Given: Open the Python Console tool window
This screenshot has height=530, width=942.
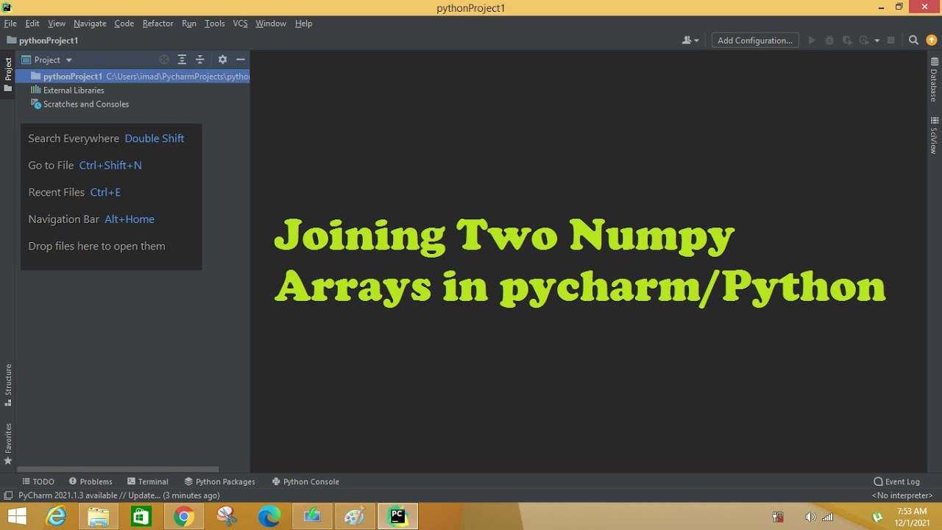Looking at the screenshot, I should [x=305, y=481].
